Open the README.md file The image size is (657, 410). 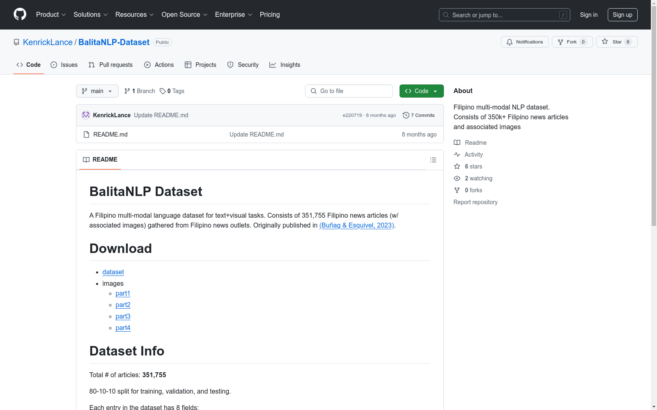coord(110,134)
